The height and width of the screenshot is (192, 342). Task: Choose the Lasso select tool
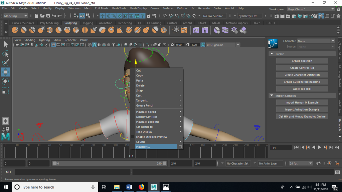(5, 54)
